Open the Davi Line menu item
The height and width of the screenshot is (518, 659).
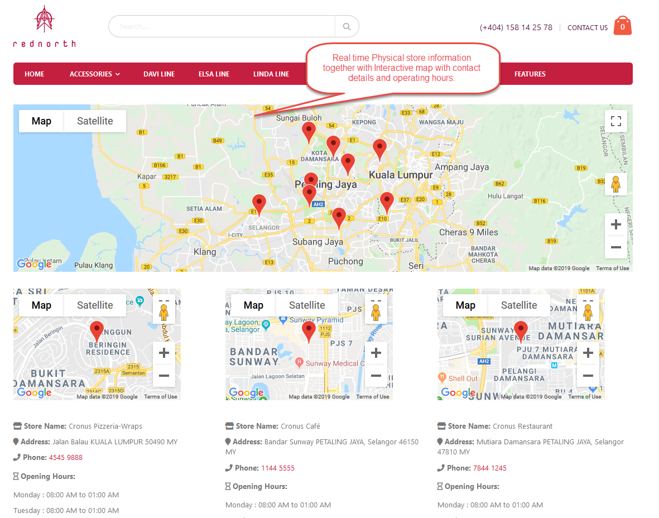point(159,74)
